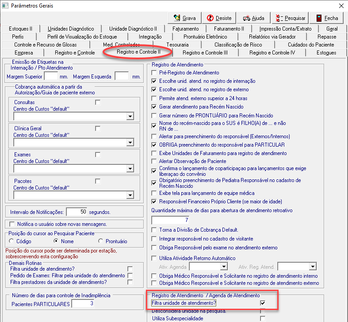Check Integrar responsável no cadastro de visitante
The height and width of the screenshot is (322, 348).
(154, 239)
